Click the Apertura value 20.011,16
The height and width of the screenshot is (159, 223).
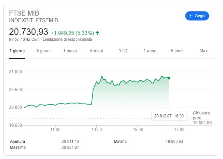(70, 142)
